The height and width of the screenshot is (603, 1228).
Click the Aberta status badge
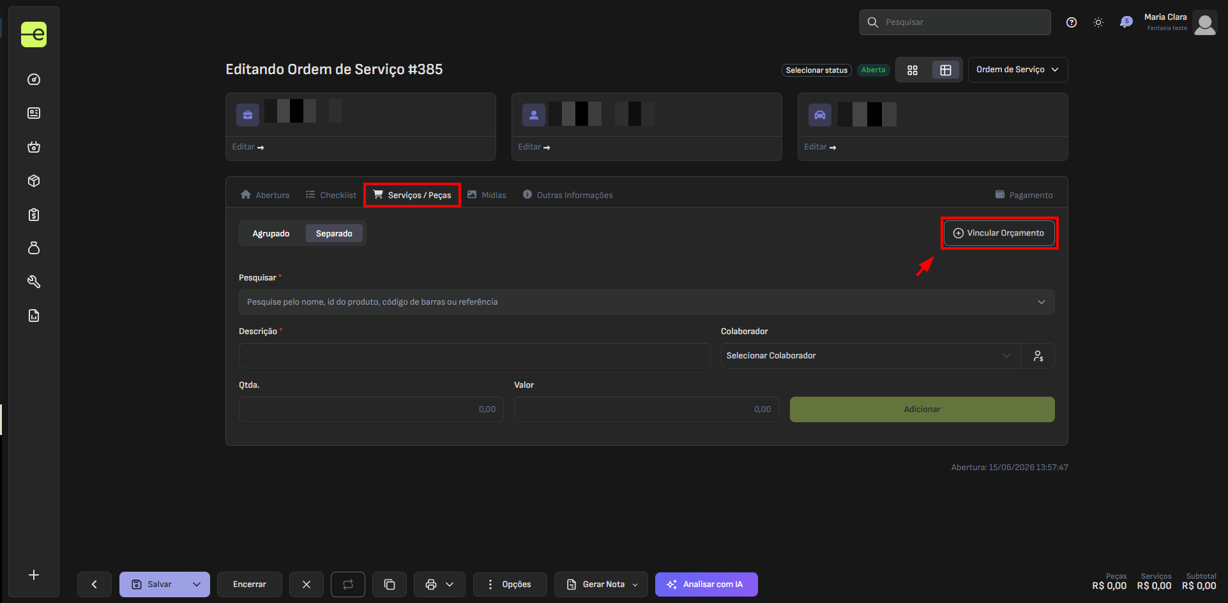pyautogui.click(x=873, y=70)
